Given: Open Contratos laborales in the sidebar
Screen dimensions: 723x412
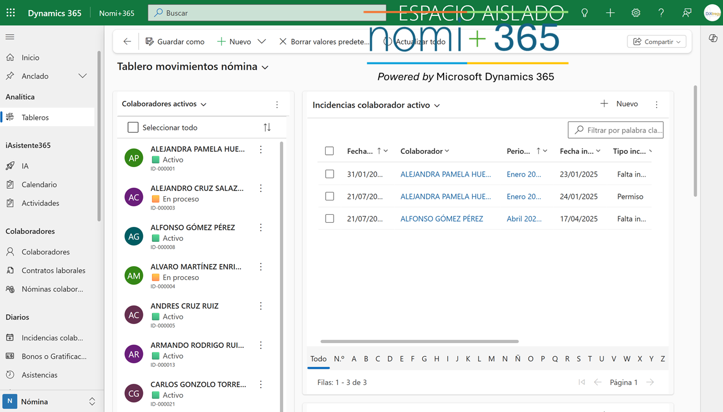Looking at the screenshot, I should click(x=53, y=270).
